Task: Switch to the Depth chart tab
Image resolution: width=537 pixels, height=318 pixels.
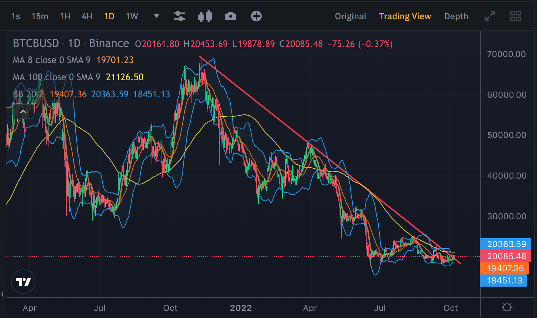Action: click(456, 16)
